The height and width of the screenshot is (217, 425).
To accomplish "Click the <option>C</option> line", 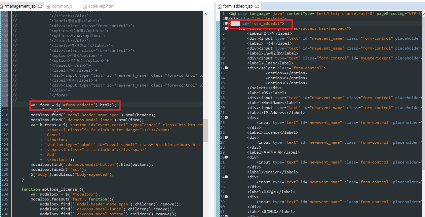I will 286,83.
